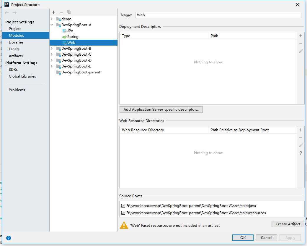Select the DevSpringBoot-C module row

tap(84, 54)
